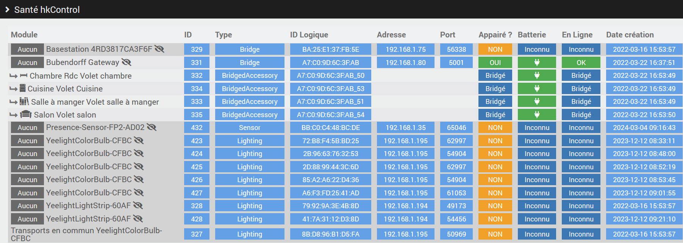The height and width of the screenshot is (243, 683).
Task: Click the En Ligne column header
Action: [577, 35]
